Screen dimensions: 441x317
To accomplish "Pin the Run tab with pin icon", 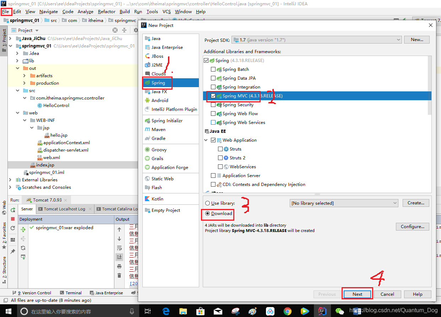I will (13, 251).
